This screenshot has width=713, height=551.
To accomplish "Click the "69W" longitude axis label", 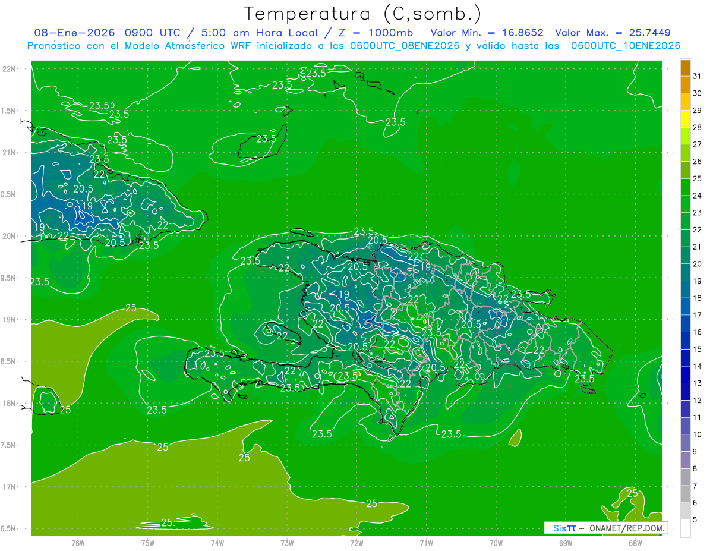I will pos(565,543).
